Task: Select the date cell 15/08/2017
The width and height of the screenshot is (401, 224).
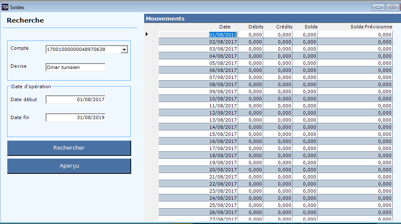Action: coord(198,134)
